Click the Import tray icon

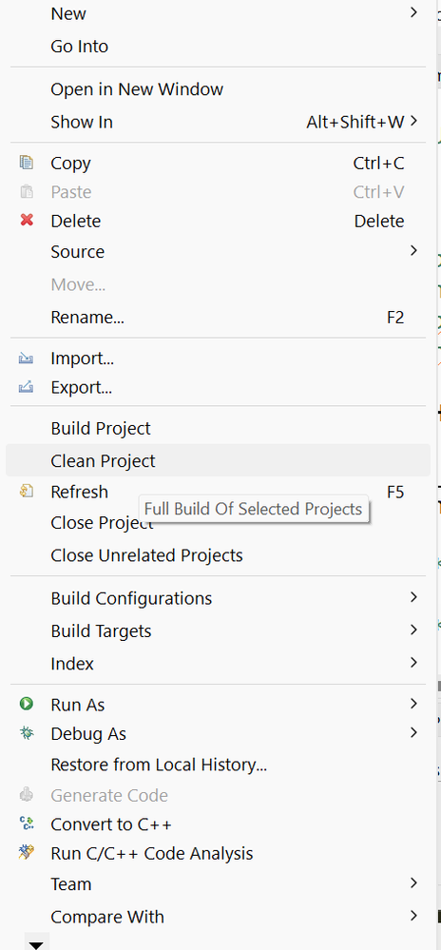click(x=26, y=359)
